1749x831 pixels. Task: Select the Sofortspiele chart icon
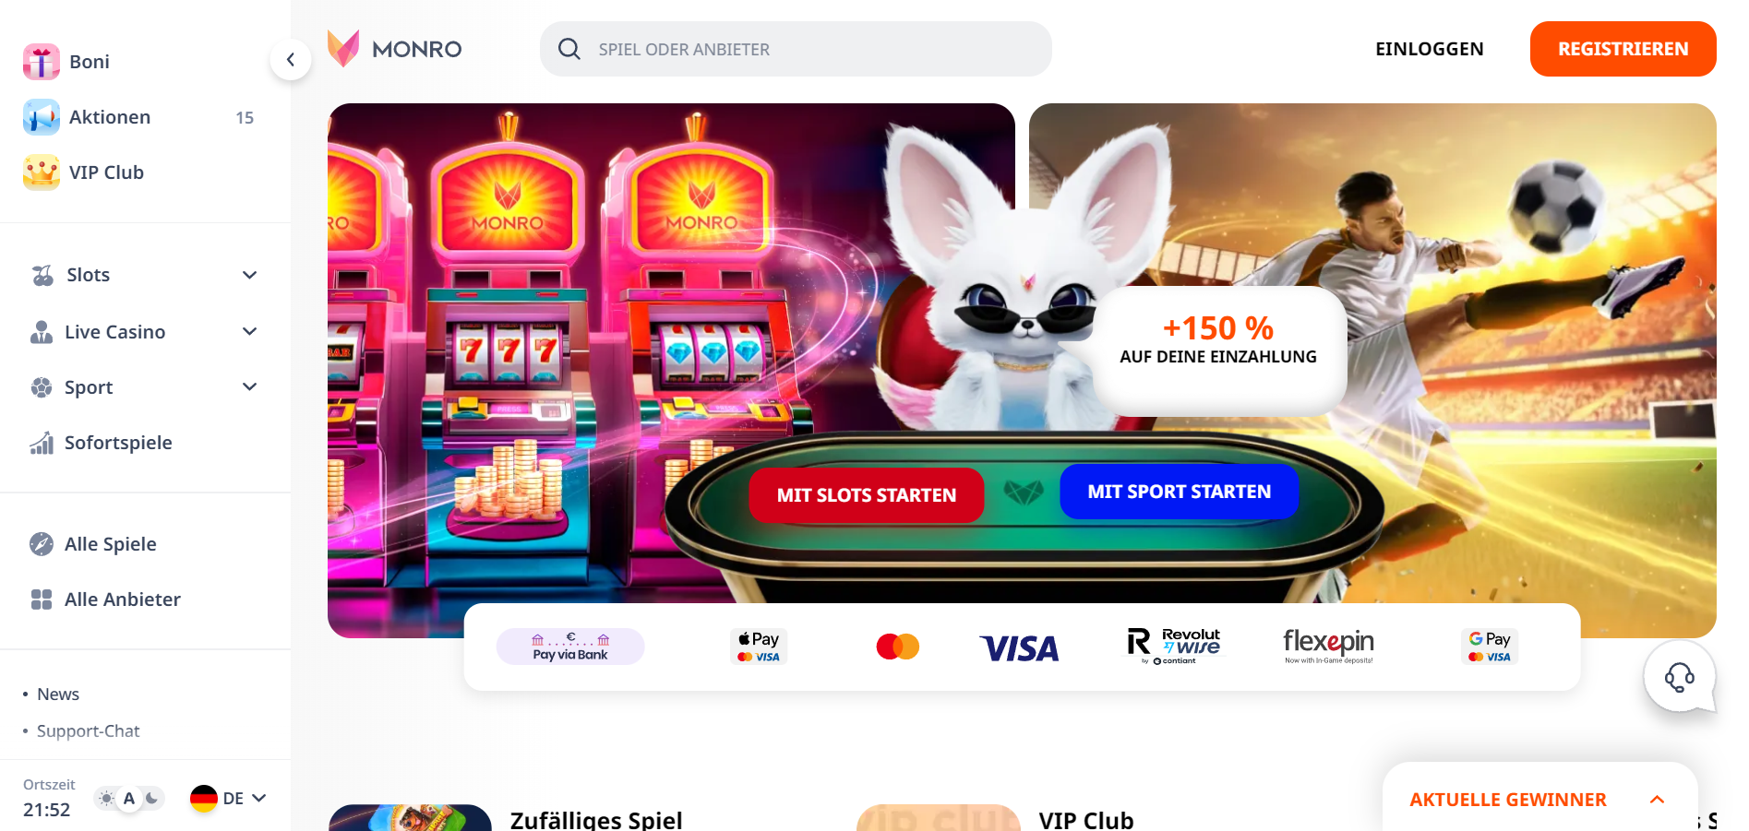[x=42, y=443]
